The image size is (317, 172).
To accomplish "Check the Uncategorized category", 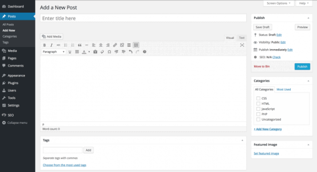I will (x=258, y=120).
